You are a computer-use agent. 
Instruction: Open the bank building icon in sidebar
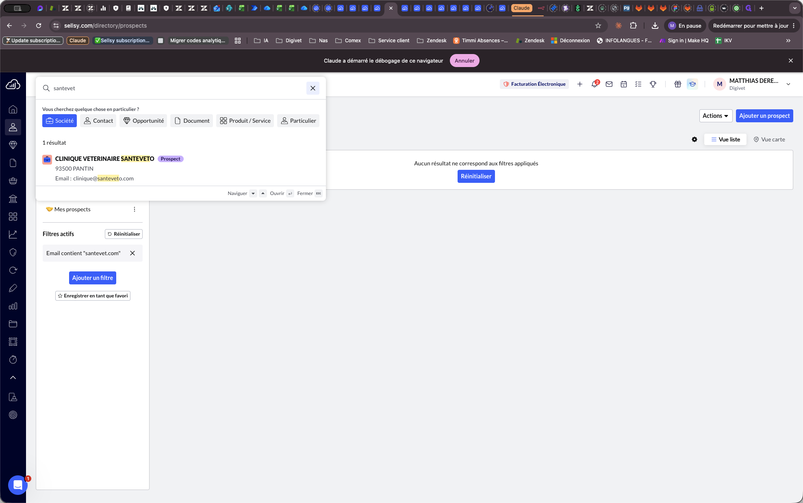point(13,199)
